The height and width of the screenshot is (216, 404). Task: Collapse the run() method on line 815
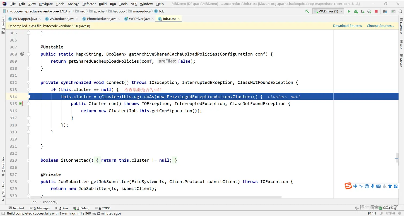point(29,104)
